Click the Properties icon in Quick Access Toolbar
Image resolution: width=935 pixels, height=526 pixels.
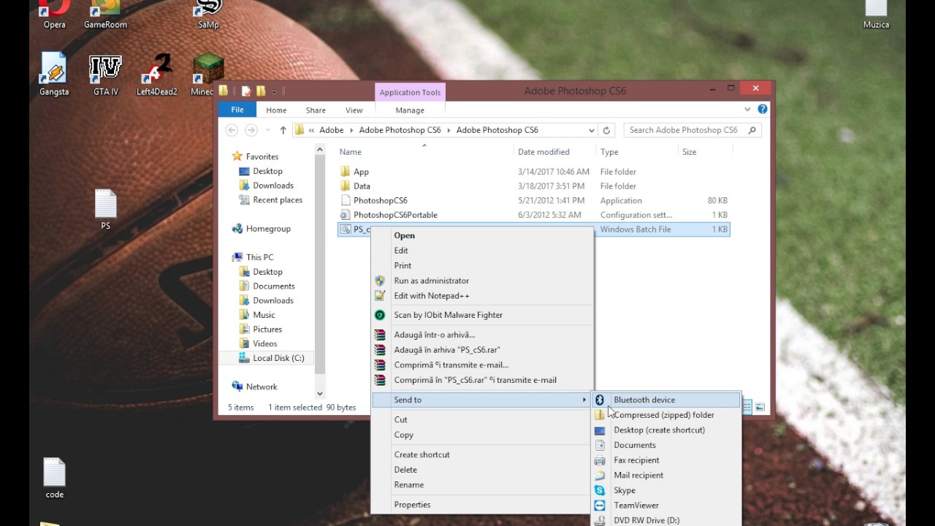tap(246, 90)
